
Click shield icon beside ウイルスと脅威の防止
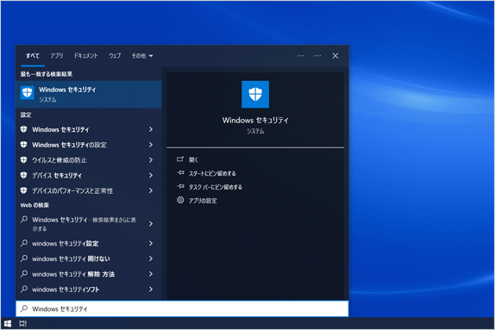pyautogui.click(x=23, y=160)
